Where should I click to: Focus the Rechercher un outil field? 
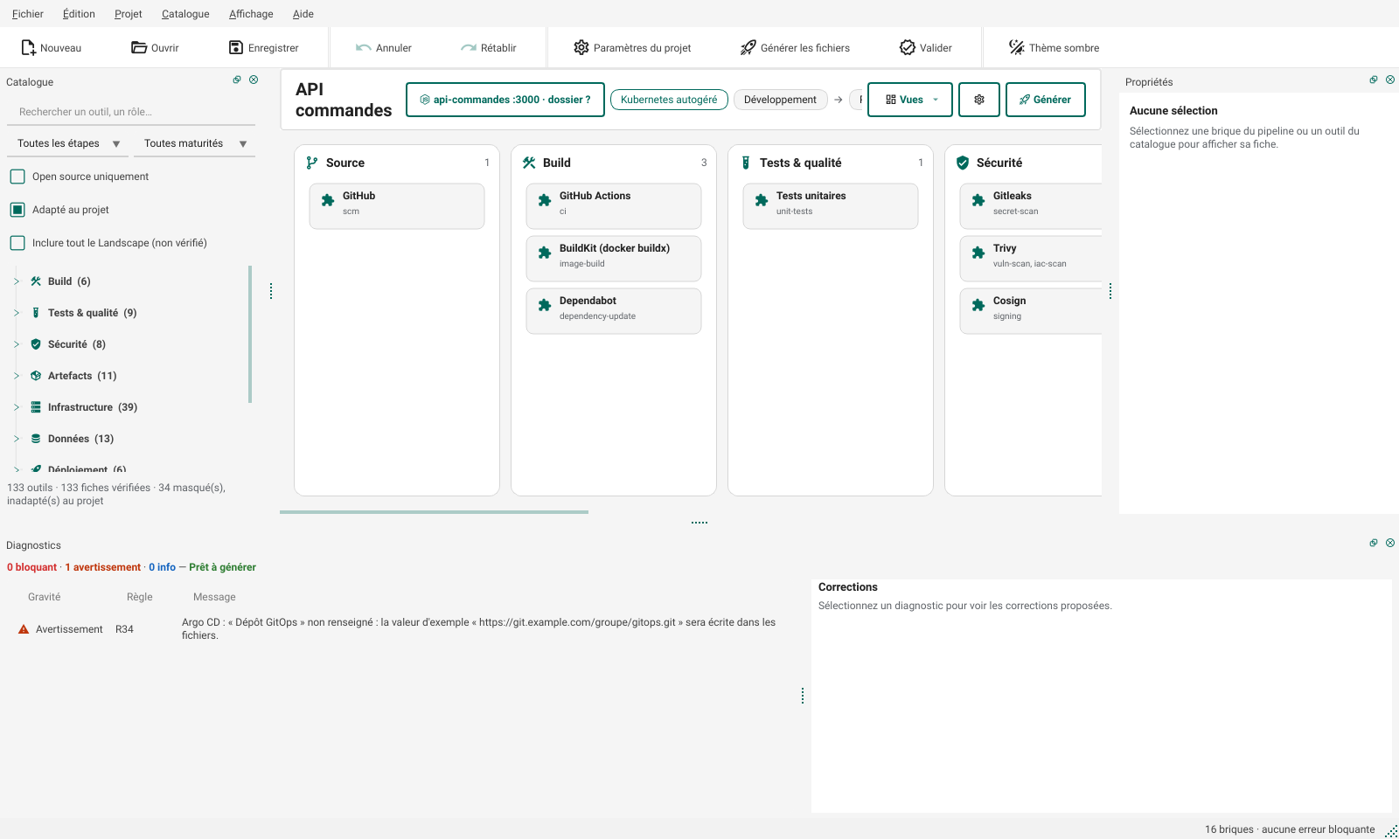pyautogui.click(x=131, y=112)
